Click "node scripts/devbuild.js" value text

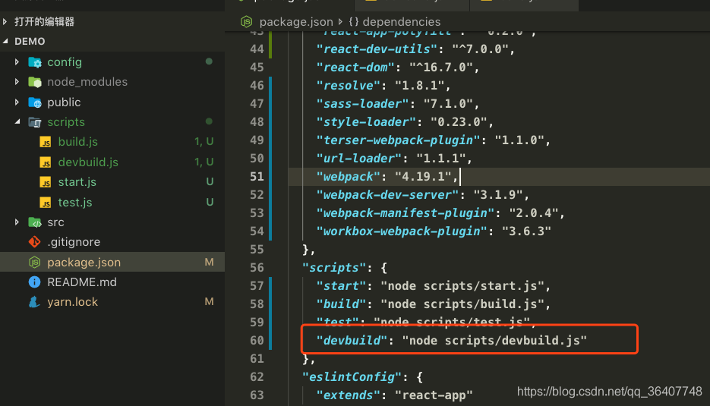click(x=494, y=341)
